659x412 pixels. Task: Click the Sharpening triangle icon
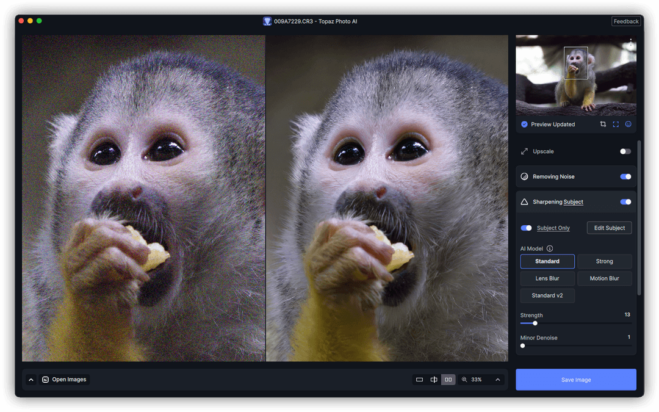(x=525, y=201)
